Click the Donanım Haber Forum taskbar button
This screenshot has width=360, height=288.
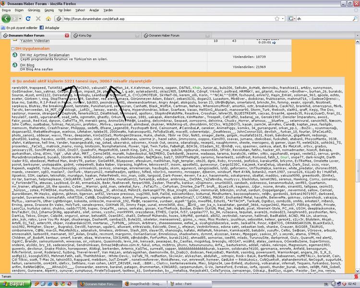click(99, 284)
